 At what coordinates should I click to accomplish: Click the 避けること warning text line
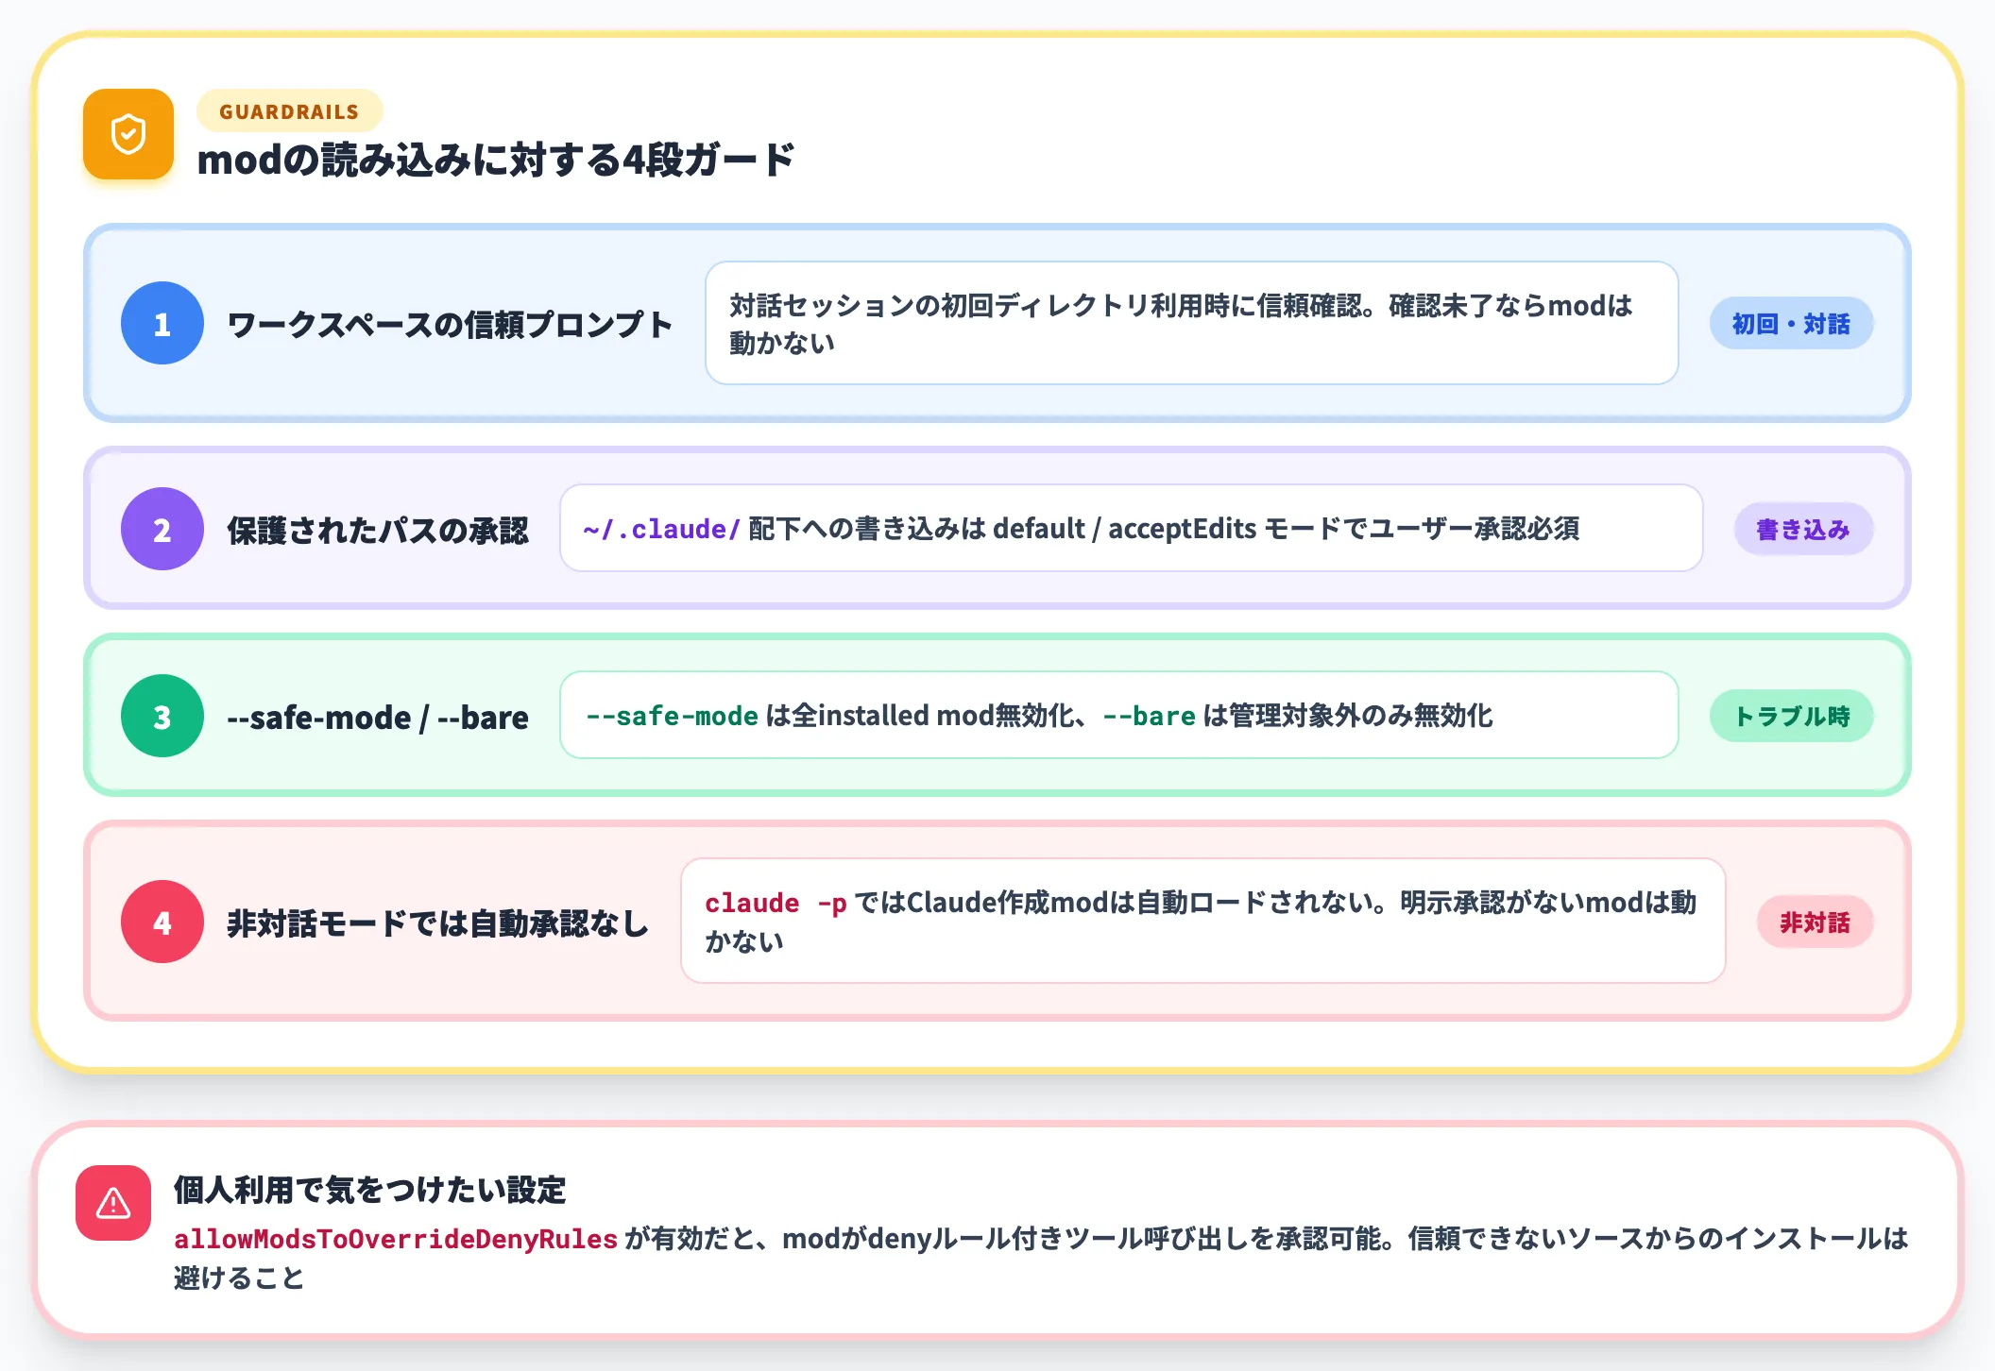coord(239,1278)
